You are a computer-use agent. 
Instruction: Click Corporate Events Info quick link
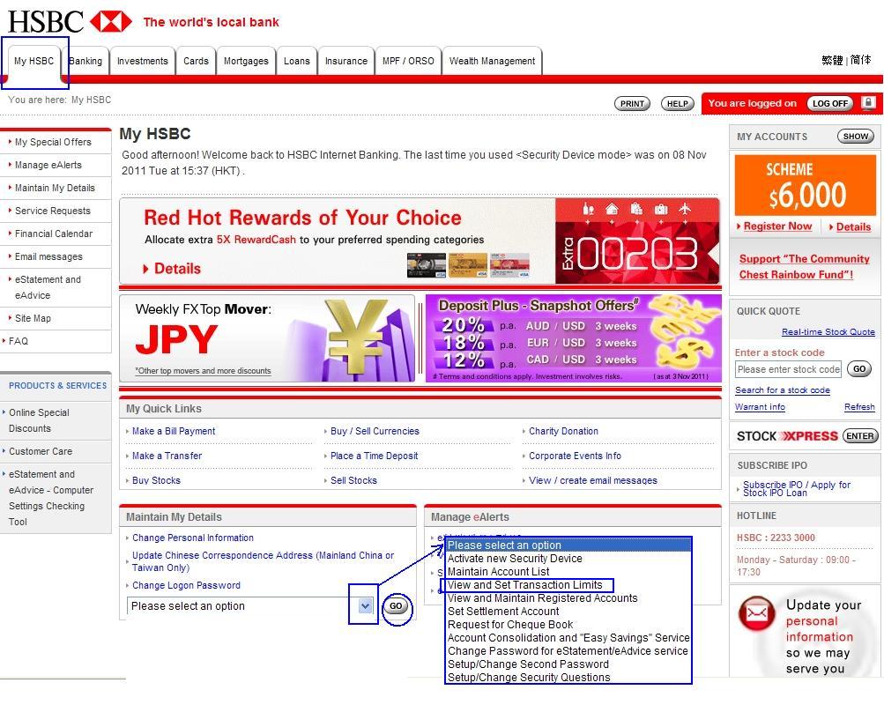575,456
